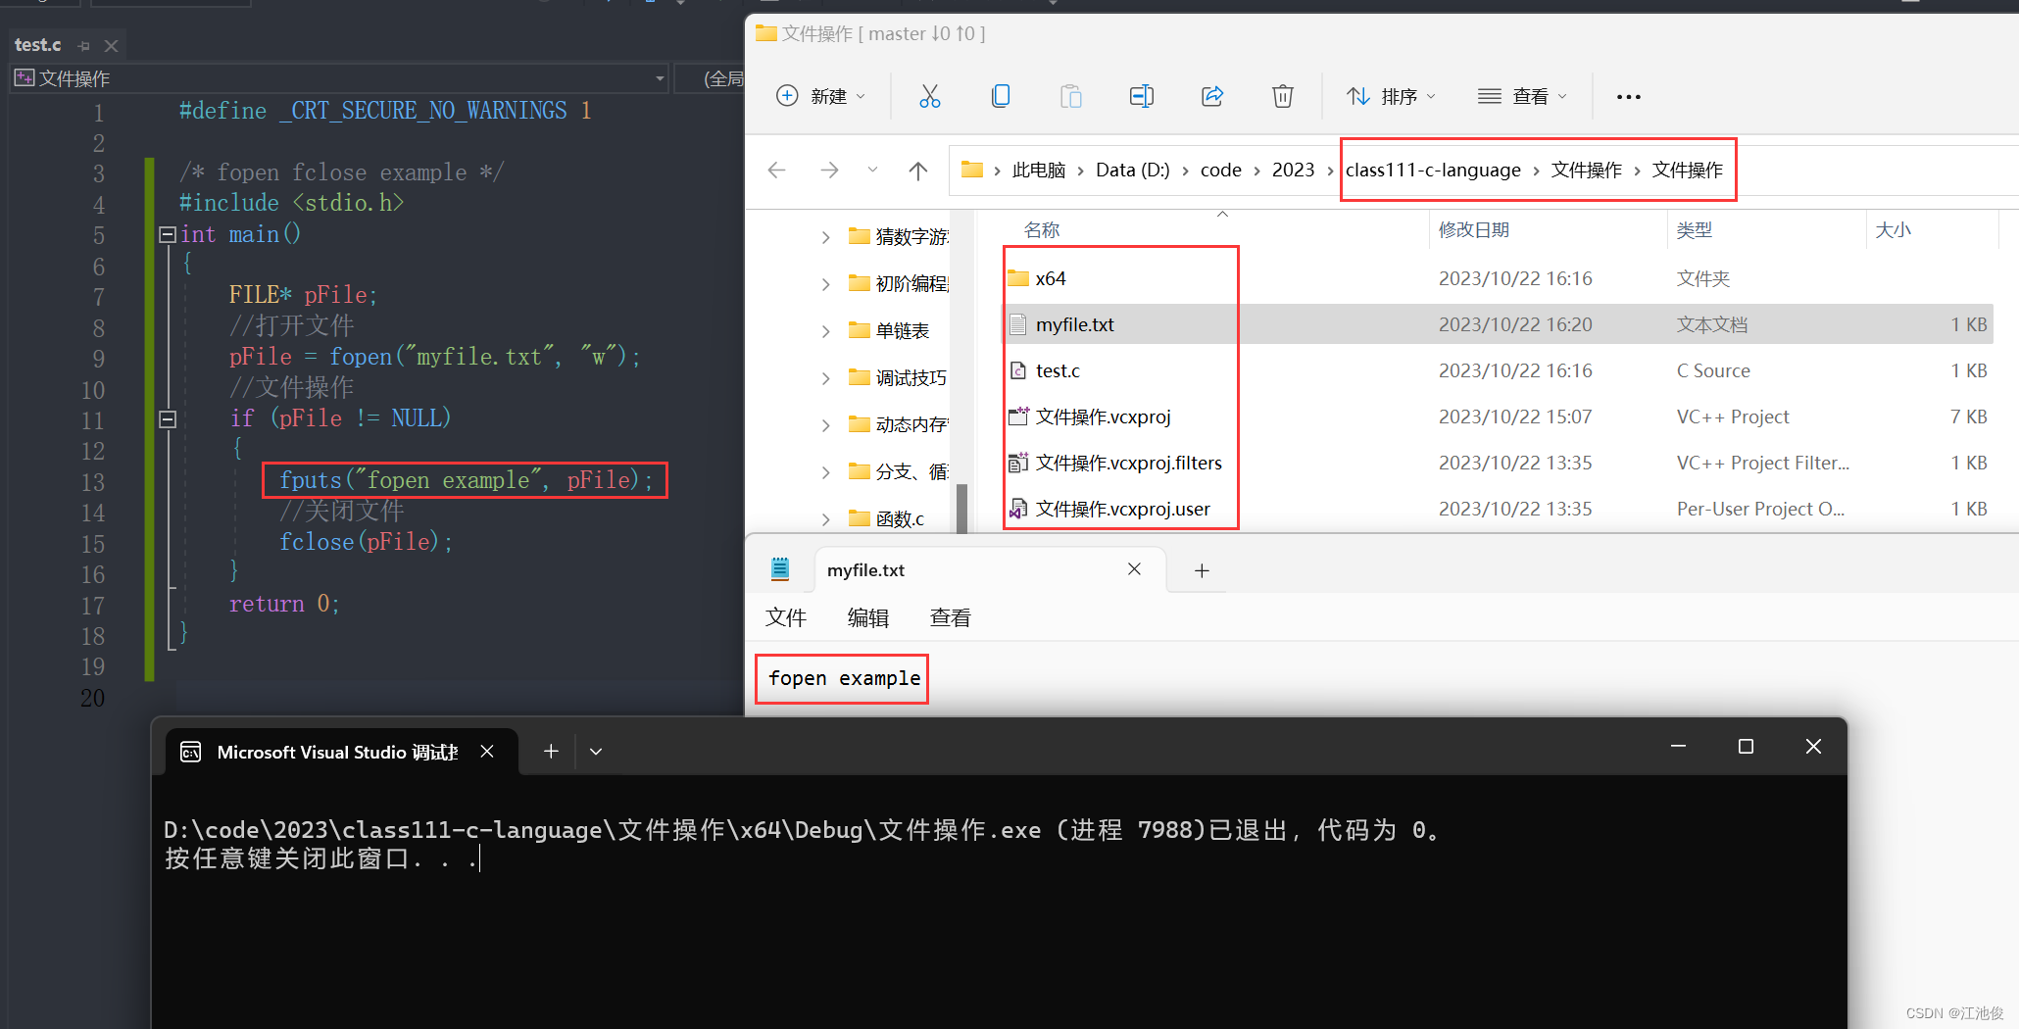Close the test.c editor tab
This screenshot has height=1029, width=2019.
pyautogui.click(x=111, y=46)
